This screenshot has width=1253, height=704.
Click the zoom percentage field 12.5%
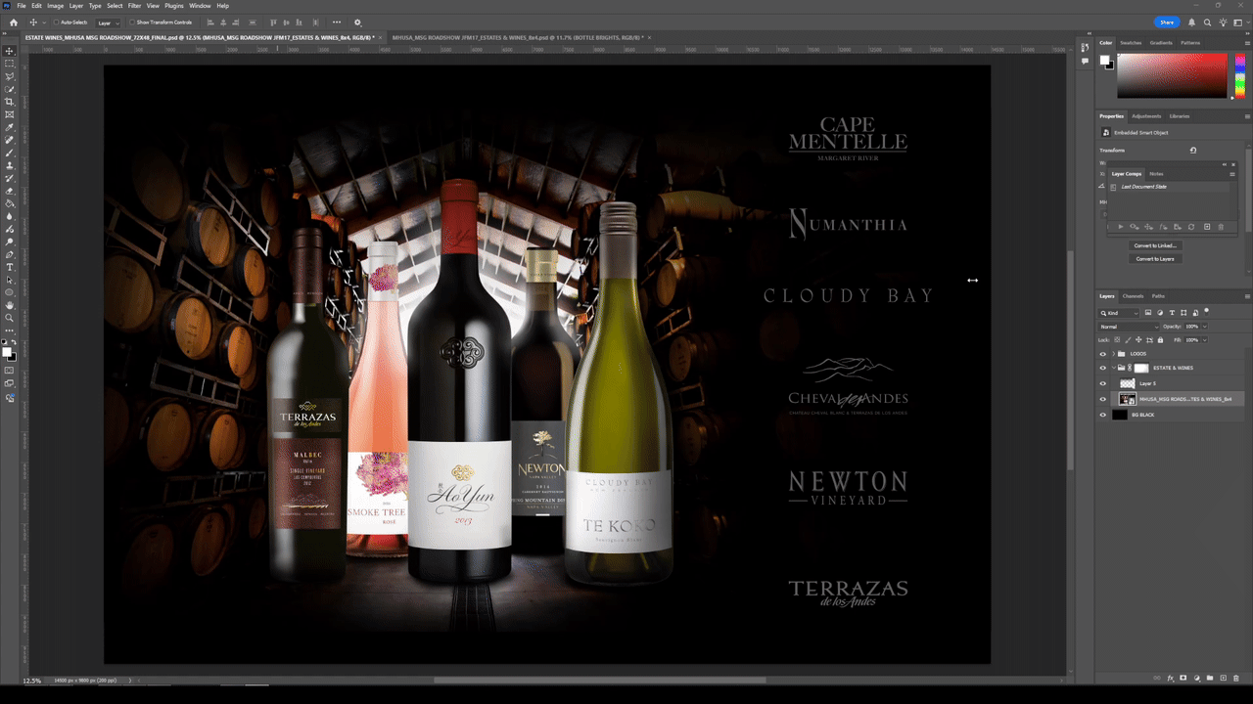[x=32, y=681]
